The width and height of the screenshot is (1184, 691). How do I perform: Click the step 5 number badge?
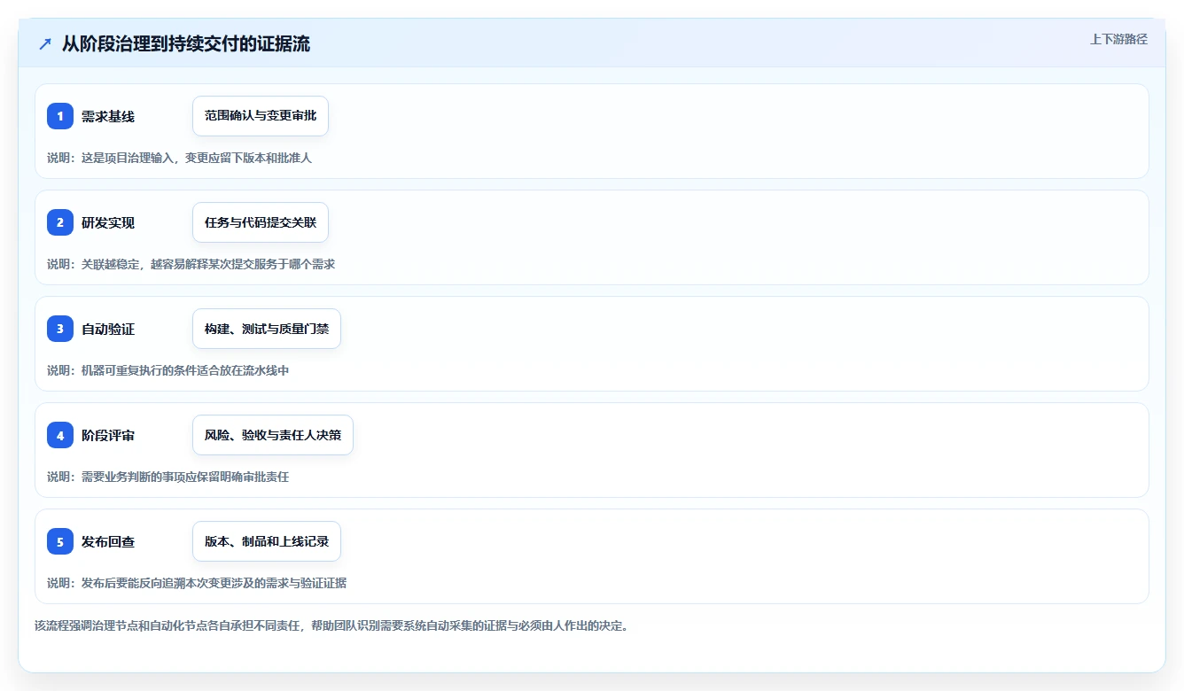coord(60,541)
